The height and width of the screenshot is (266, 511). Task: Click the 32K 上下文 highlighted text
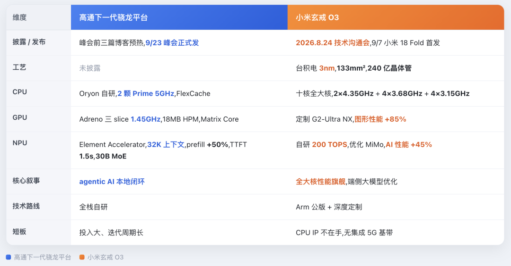[x=166, y=144]
